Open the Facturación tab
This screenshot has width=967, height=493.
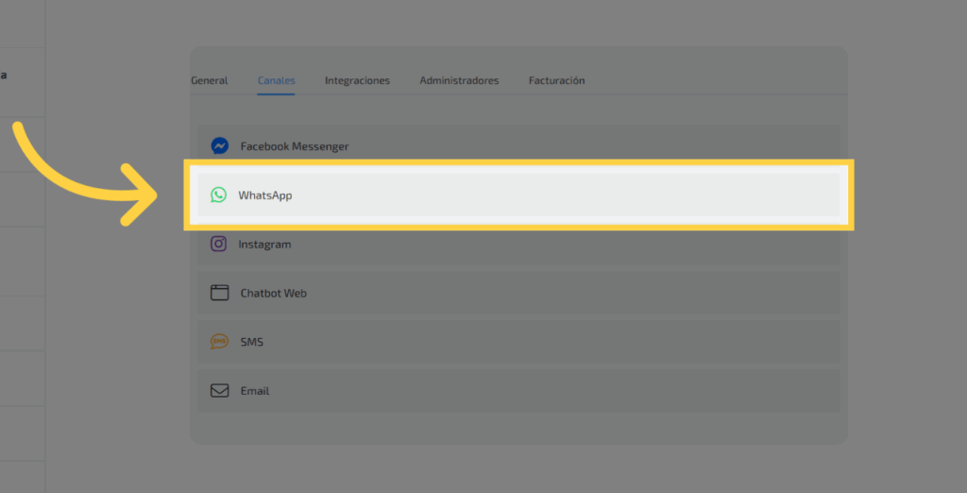point(556,81)
